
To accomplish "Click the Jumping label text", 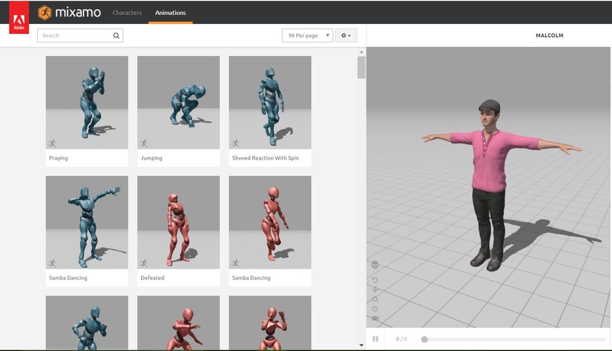I will click(151, 158).
